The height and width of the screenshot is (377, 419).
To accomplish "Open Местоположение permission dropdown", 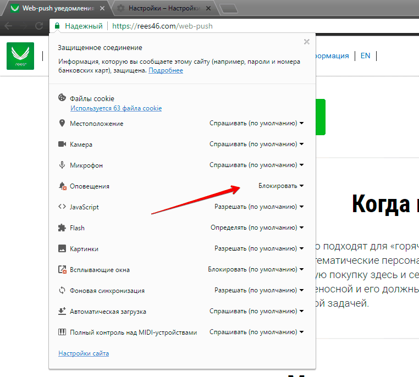I will pos(257,123).
